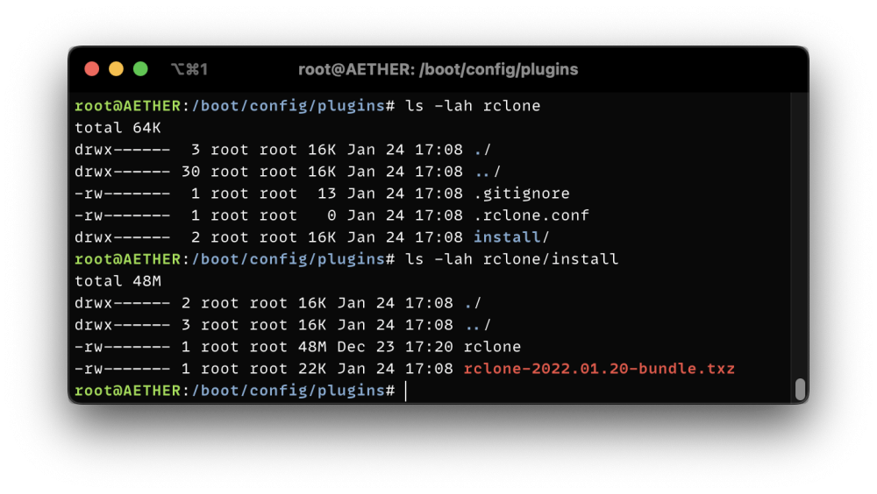877x494 pixels.
Task: Click the window title root@AETHER: /boot/config/plugins
Action: (x=438, y=69)
